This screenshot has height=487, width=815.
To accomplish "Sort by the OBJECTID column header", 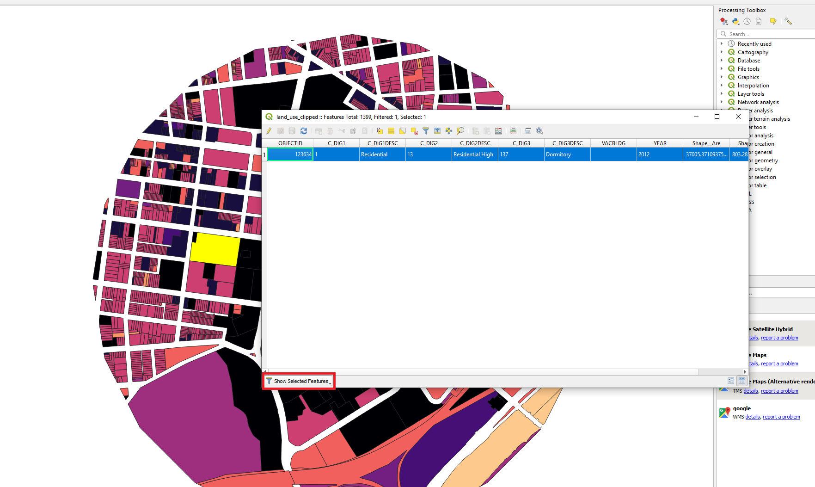I will click(x=290, y=143).
